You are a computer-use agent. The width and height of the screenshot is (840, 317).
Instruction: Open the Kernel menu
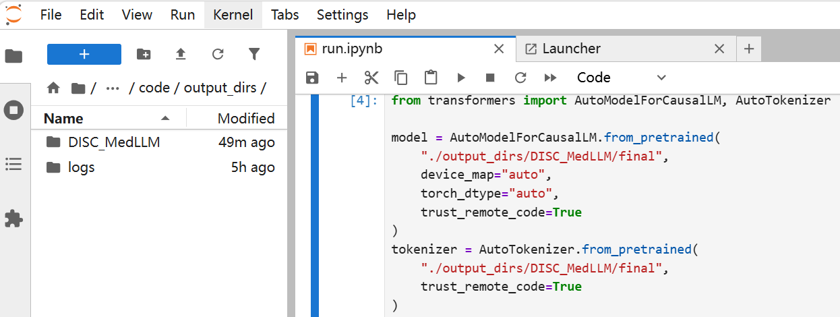[233, 15]
